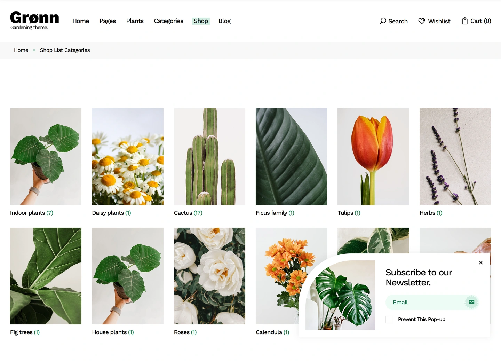Open the Search link

pyautogui.click(x=394, y=21)
